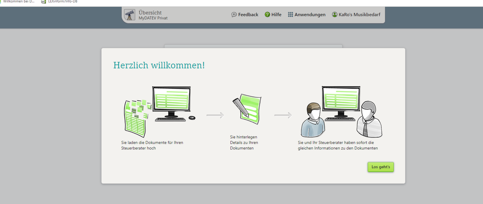483x204 pixels.
Task: Click text 'Sie laden die Dokumente für Ihren Steuerberater hoch'
Action: coord(152,145)
